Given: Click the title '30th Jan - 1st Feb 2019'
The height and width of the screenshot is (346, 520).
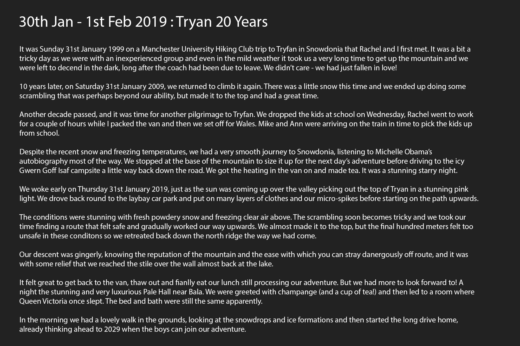Looking at the screenshot, I should tap(93, 22).
